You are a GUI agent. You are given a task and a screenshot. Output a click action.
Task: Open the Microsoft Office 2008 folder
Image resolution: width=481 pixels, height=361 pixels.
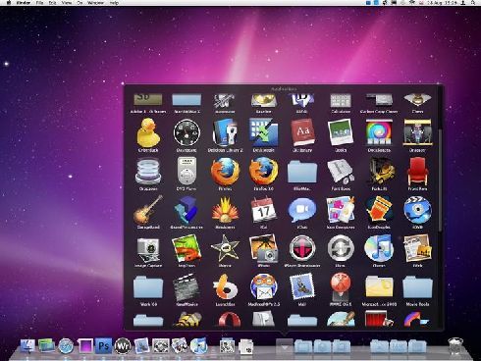[x=379, y=286]
